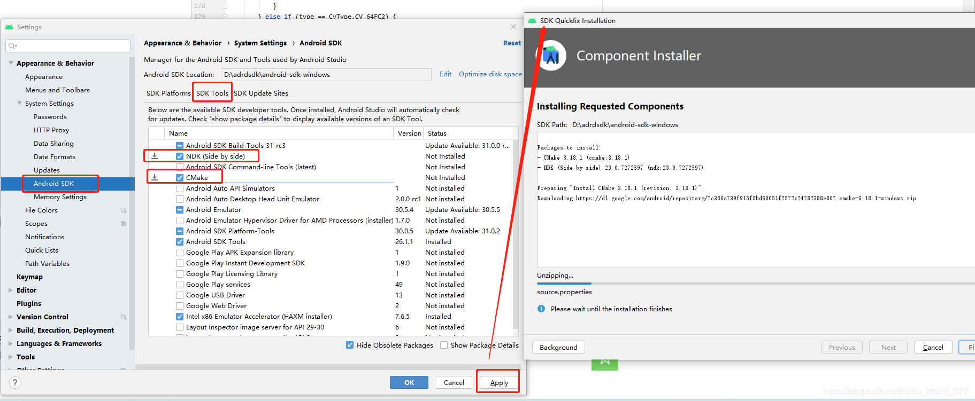Toggle Android SDK Build-Tools 31-rc3 checkbox
Screen dimensions: 975x401
click(x=180, y=146)
